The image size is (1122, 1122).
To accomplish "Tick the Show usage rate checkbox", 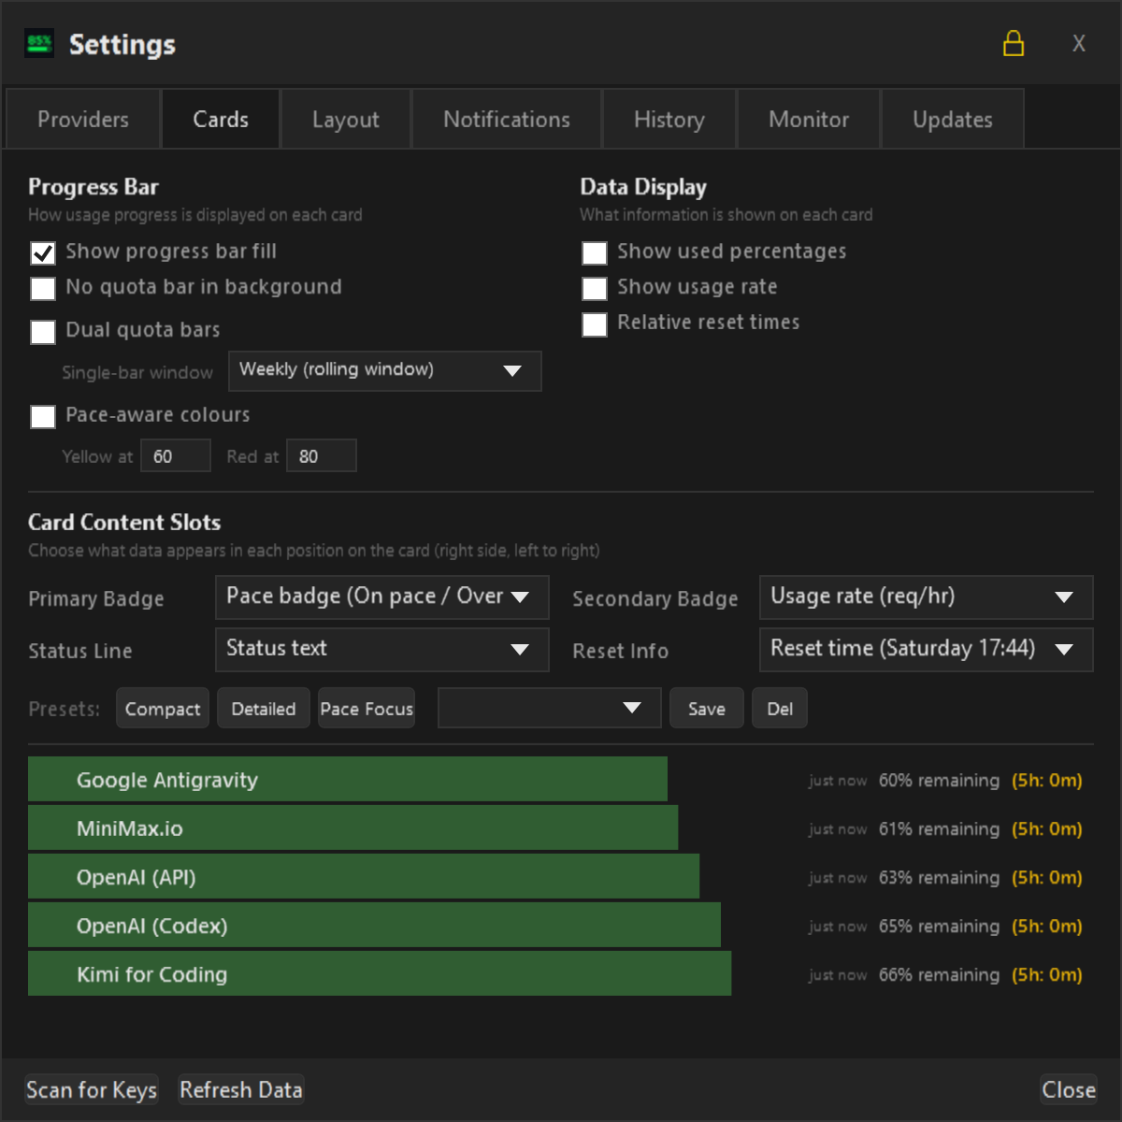I will [x=595, y=288].
